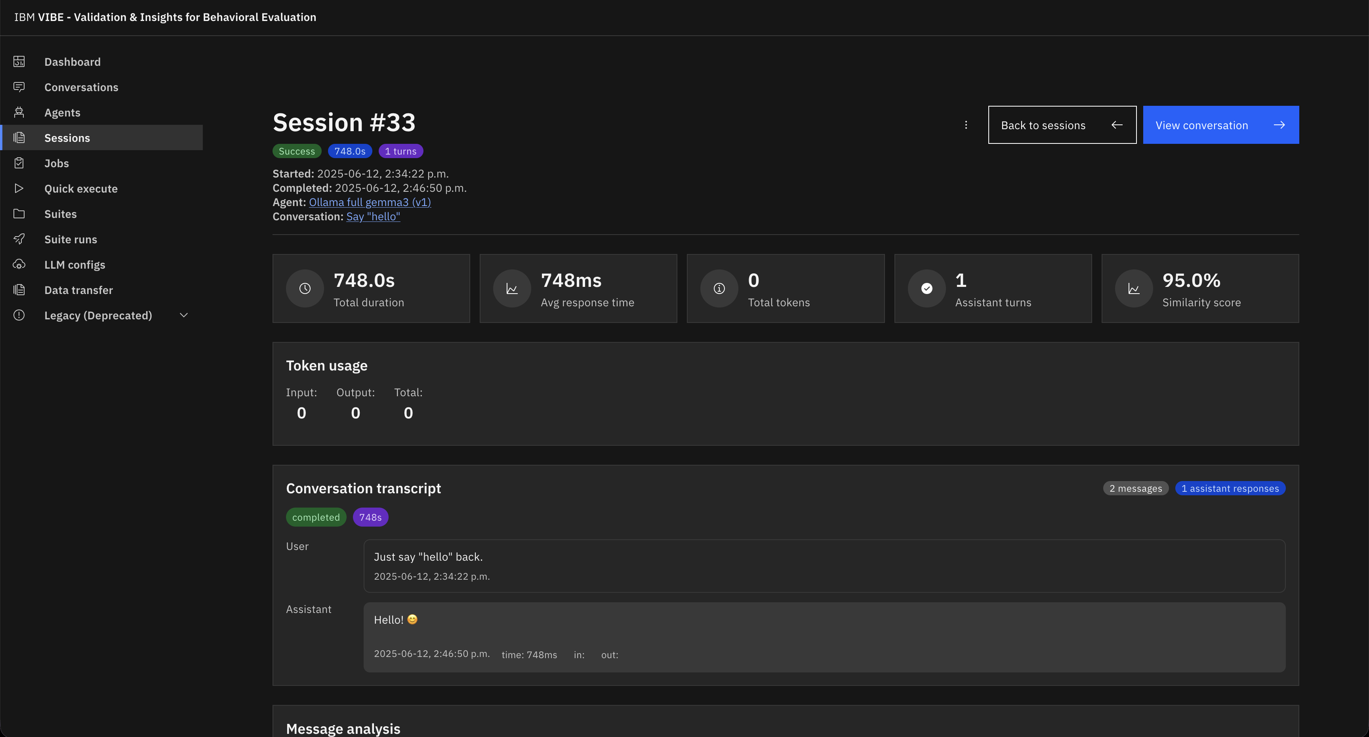This screenshot has height=737, width=1369.
Task: Click the Quick execute play icon
Action: pyautogui.click(x=19, y=188)
